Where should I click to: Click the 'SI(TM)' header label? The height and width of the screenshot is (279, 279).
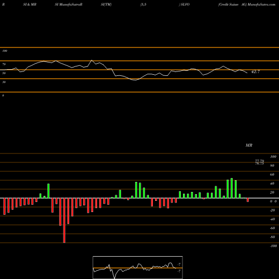coord(106,4)
